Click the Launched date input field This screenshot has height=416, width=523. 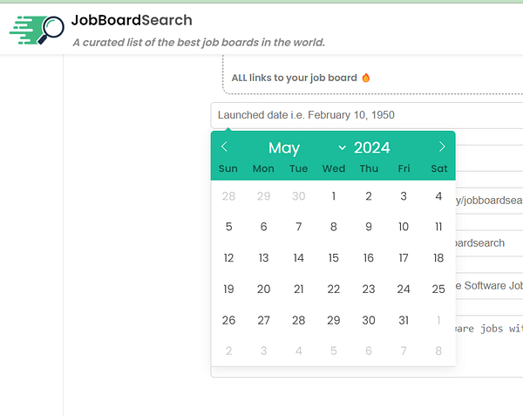coord(367,115)
